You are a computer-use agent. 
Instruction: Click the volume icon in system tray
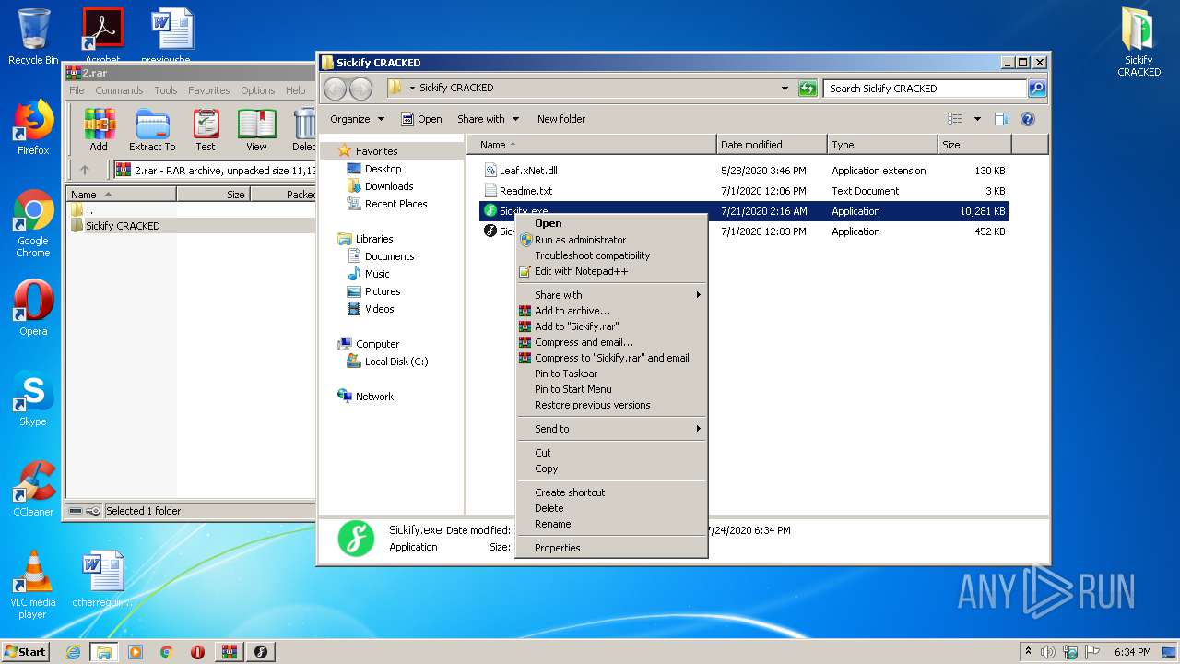[x=1048, y=652]
